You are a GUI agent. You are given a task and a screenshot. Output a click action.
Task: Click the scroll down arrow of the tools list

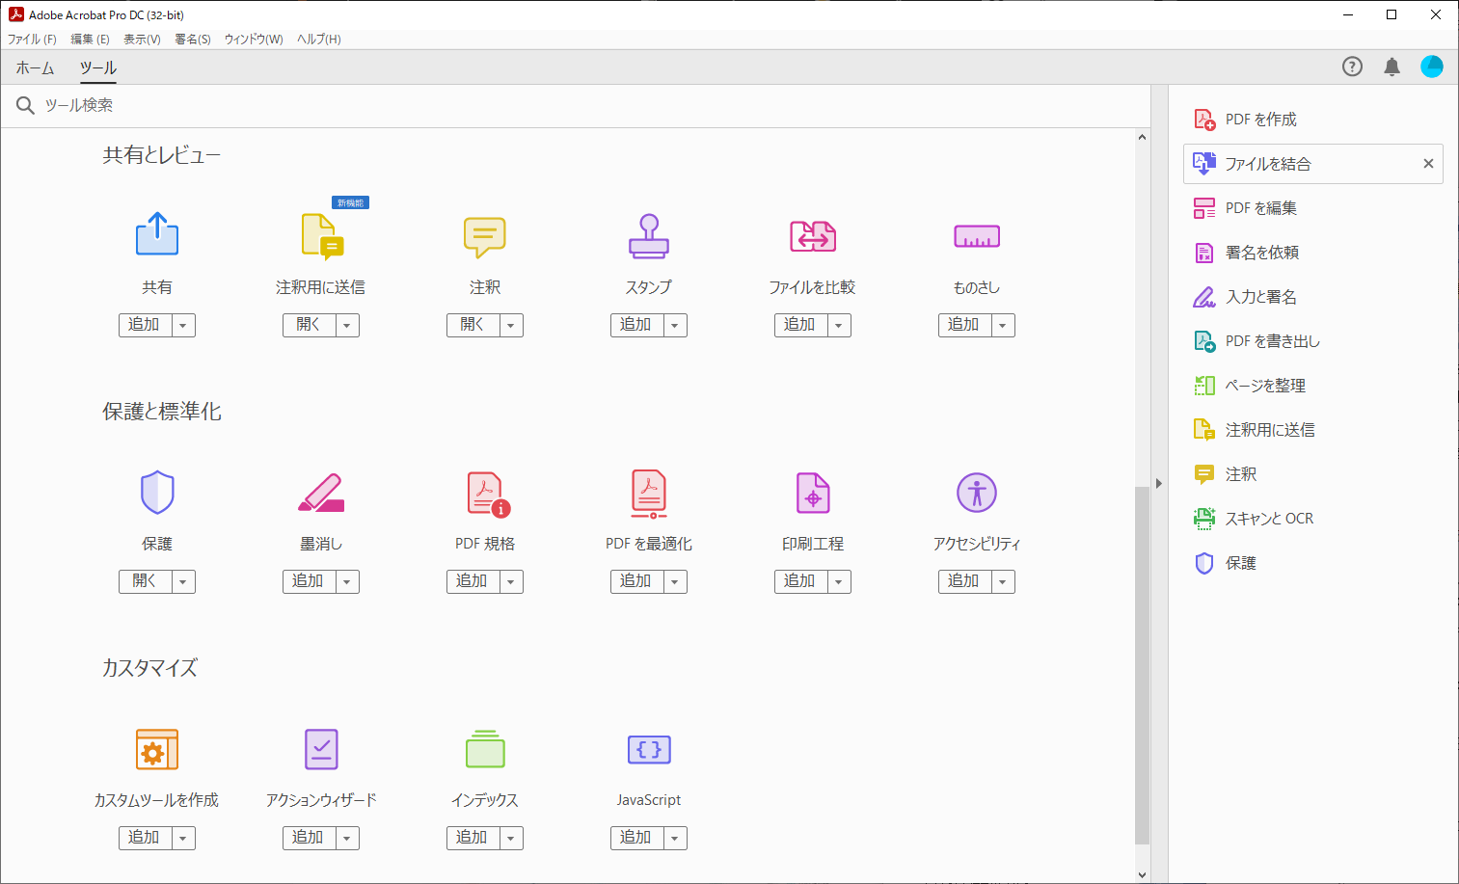(x=1142, y=875)
